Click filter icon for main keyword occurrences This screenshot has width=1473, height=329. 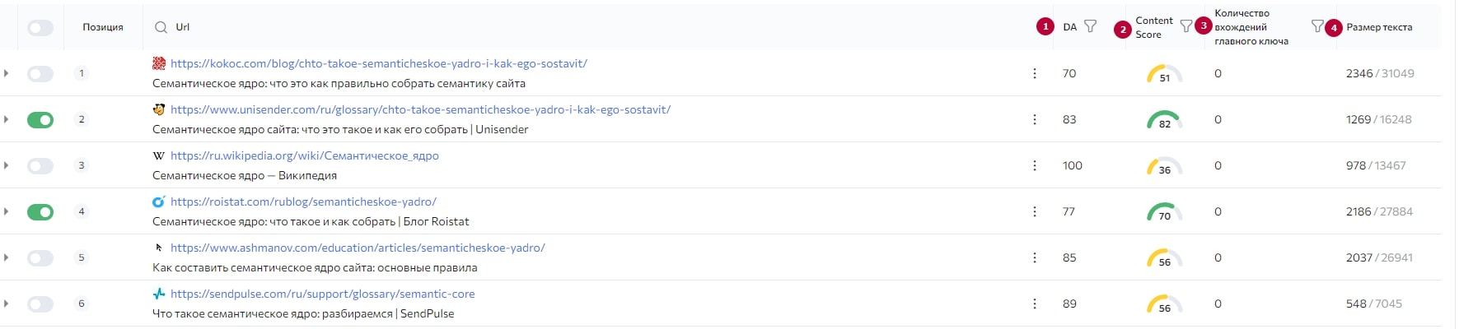coord(1317,26)
